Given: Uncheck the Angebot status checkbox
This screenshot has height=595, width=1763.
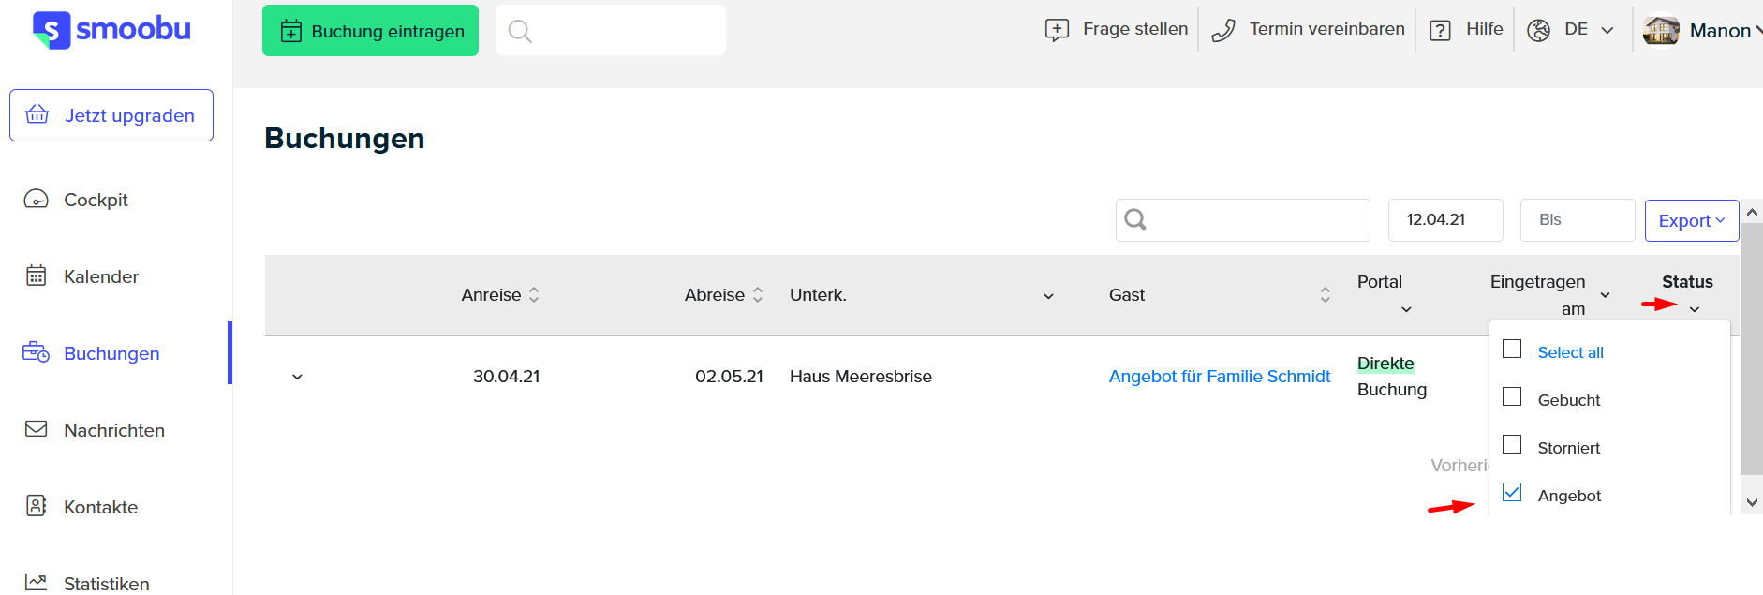Looking at the screenshot, I should click(x=1512, y=492).
